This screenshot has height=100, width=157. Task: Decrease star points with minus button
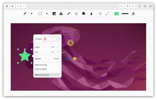pos(52,39)
